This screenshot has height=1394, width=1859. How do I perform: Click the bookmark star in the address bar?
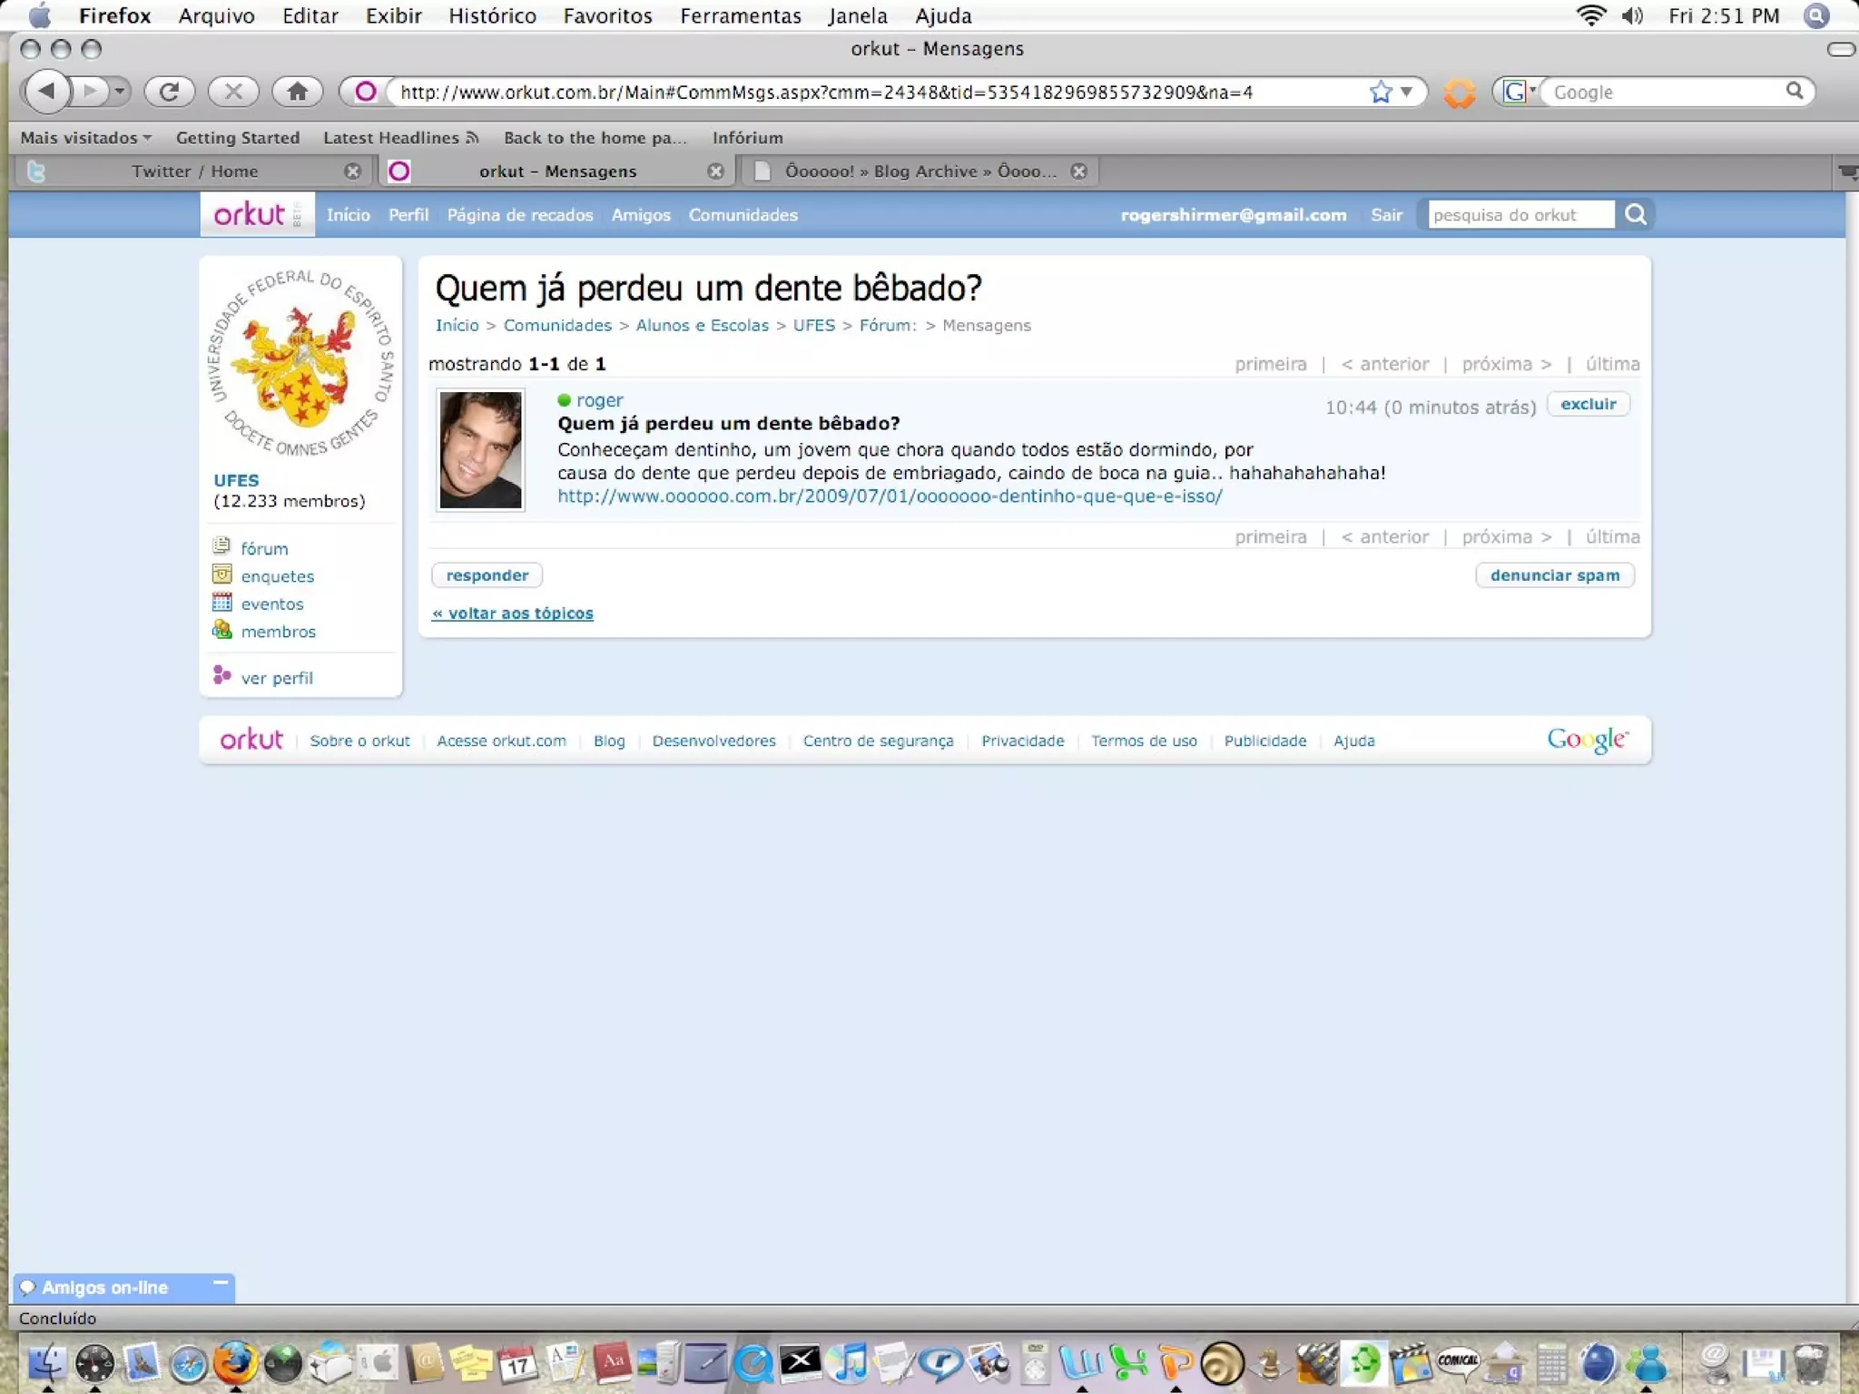coord(1380,92)
